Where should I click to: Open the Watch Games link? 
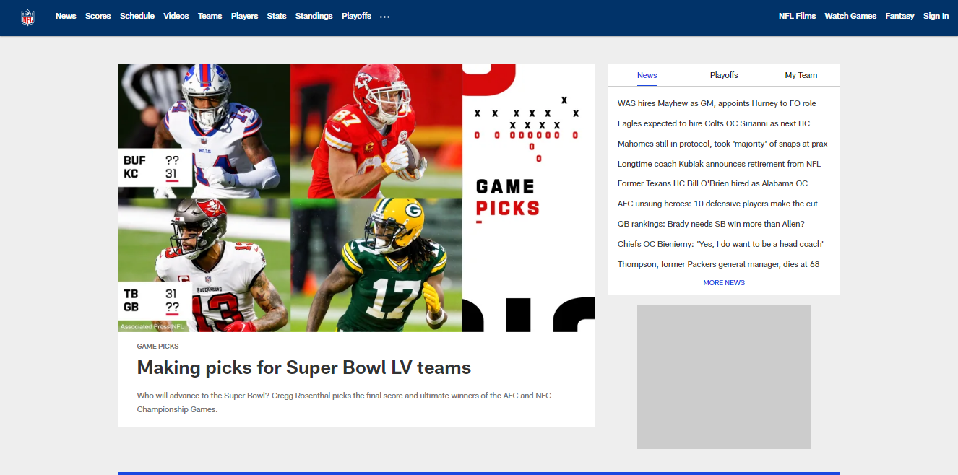[x=850, y=16]
